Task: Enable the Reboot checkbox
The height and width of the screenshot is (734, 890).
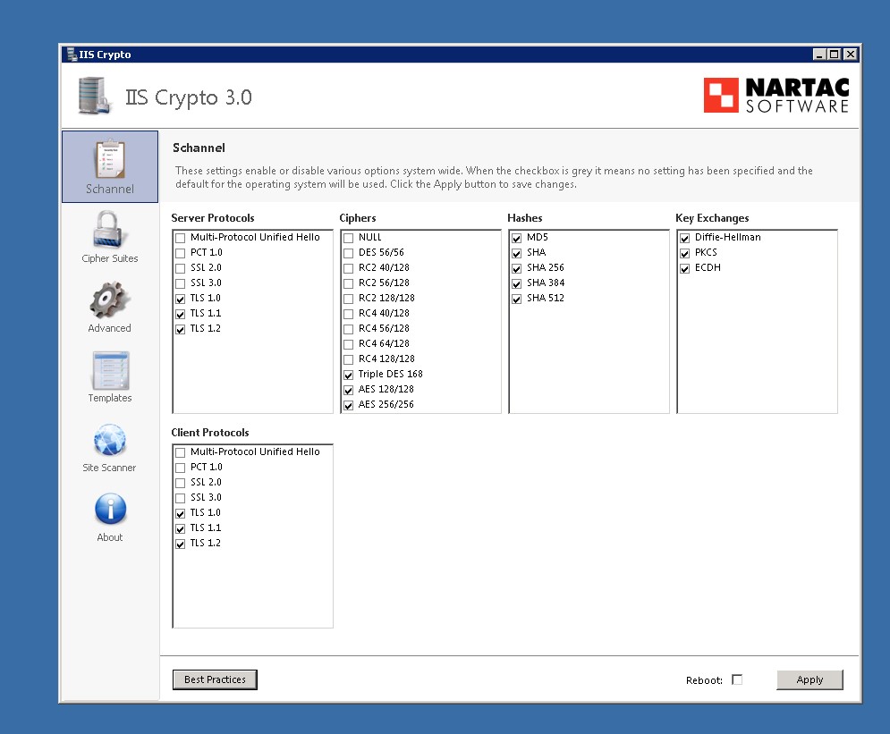Action: [x=737, y=679]
